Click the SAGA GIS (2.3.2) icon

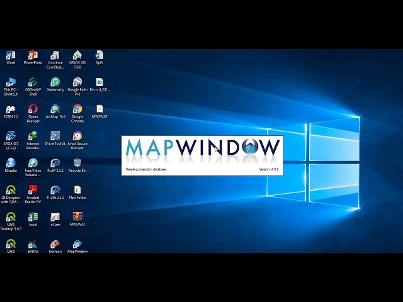[x=11, y=140]
